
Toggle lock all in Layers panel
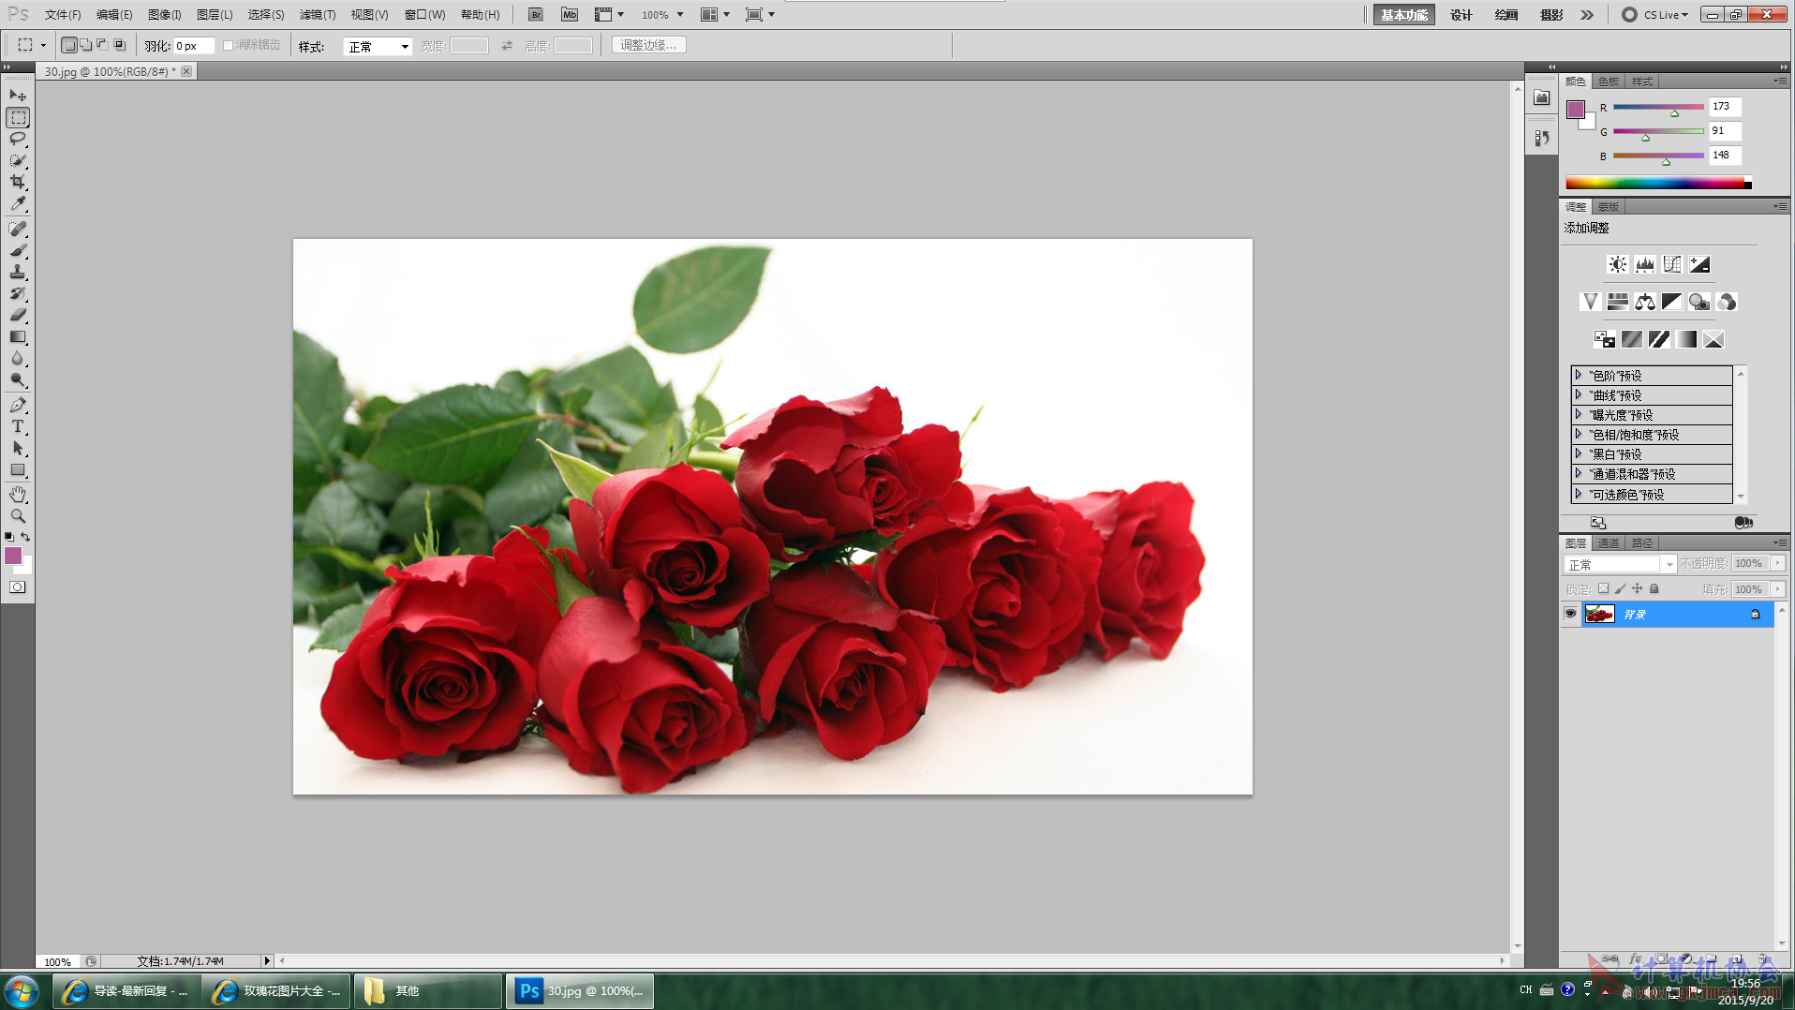(x=1654, y=588)
